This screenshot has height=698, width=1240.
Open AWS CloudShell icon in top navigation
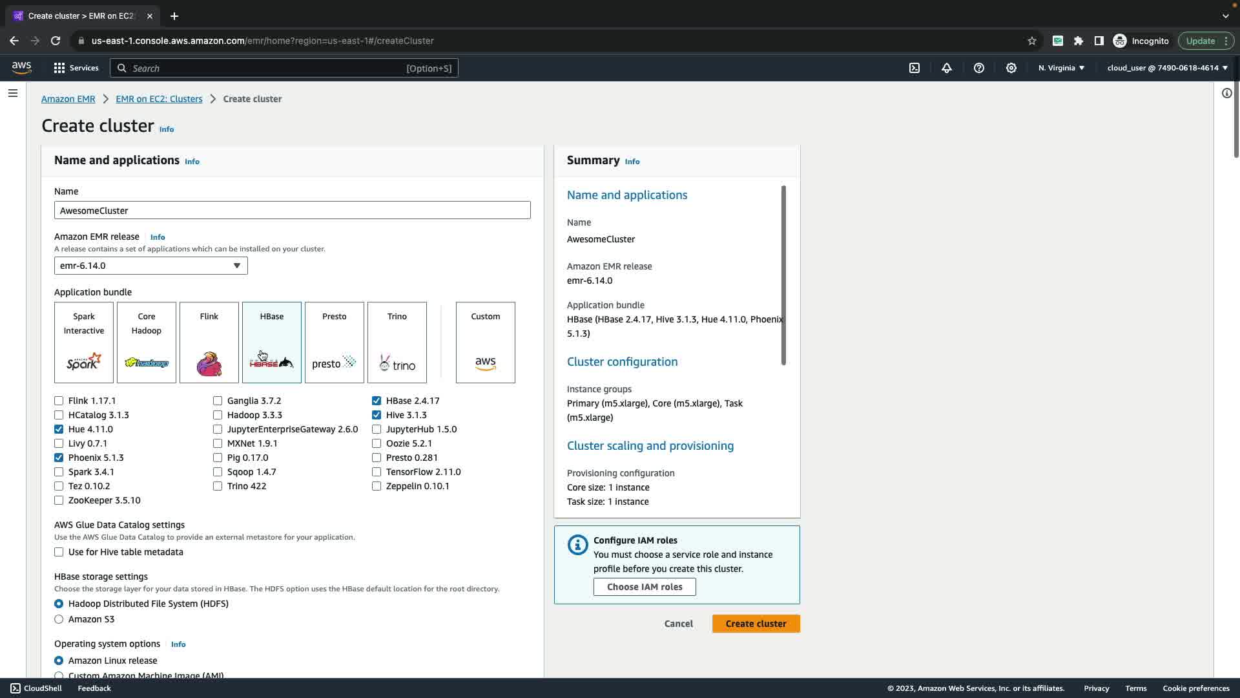[x=914, y=68]
